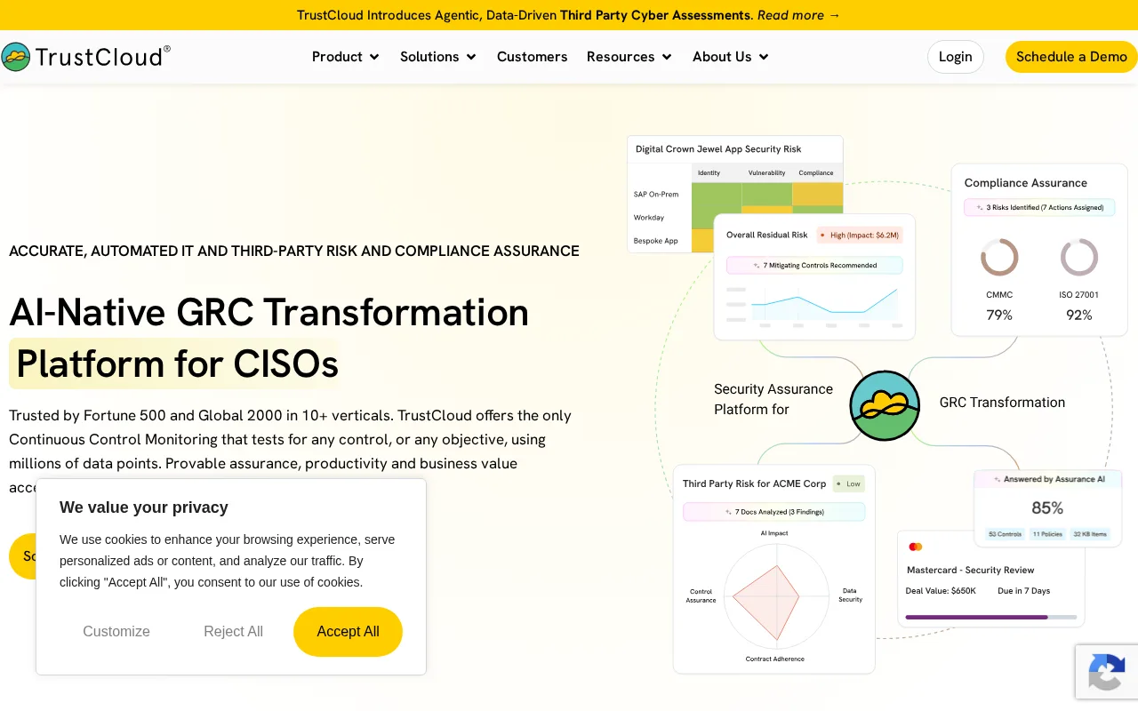Click the SAP On-Prem row label
The height and width of the screenshot is (711, 1138).
(656, 194)
